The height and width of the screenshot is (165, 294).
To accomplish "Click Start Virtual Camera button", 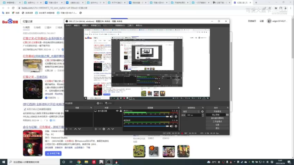I will click(x=217, y=118).
